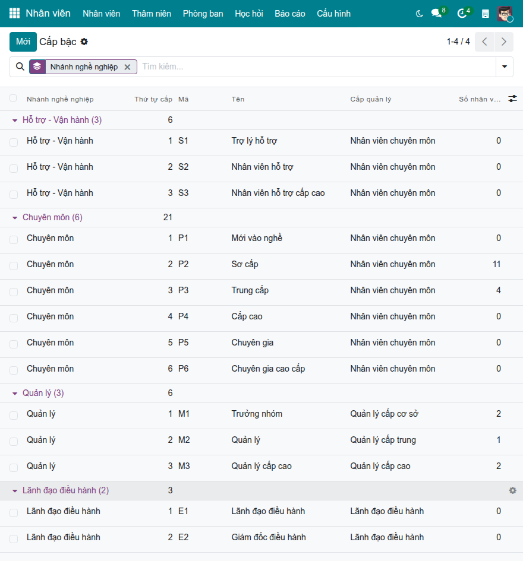523x561 pixels.
Task: Sort by Thứ tự cấp column header
Action: tap(153, 99)
